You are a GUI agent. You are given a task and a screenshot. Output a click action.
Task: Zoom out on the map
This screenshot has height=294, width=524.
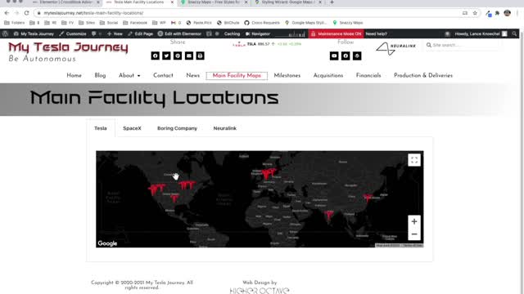[414, 234]
